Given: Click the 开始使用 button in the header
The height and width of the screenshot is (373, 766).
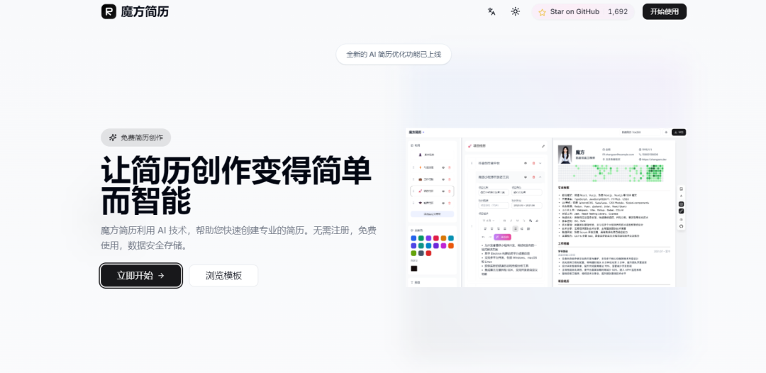Looking at the screenshot, I should pos(664,12).
